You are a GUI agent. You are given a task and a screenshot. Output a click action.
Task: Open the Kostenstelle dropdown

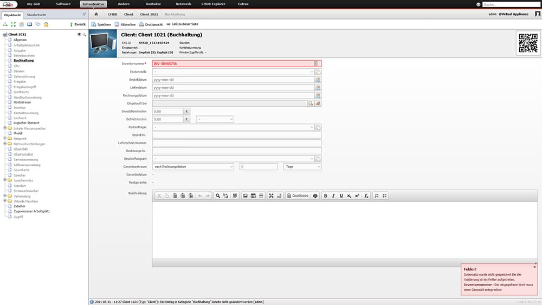pos(233,72)
